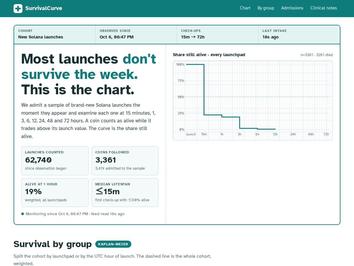Click the 100% label on the chart y-axis
Viewport: 354px width, 266px height.
tap(180, 64)
